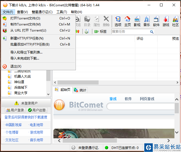Select 神仙道 in the favorites list

click(19, 82)
